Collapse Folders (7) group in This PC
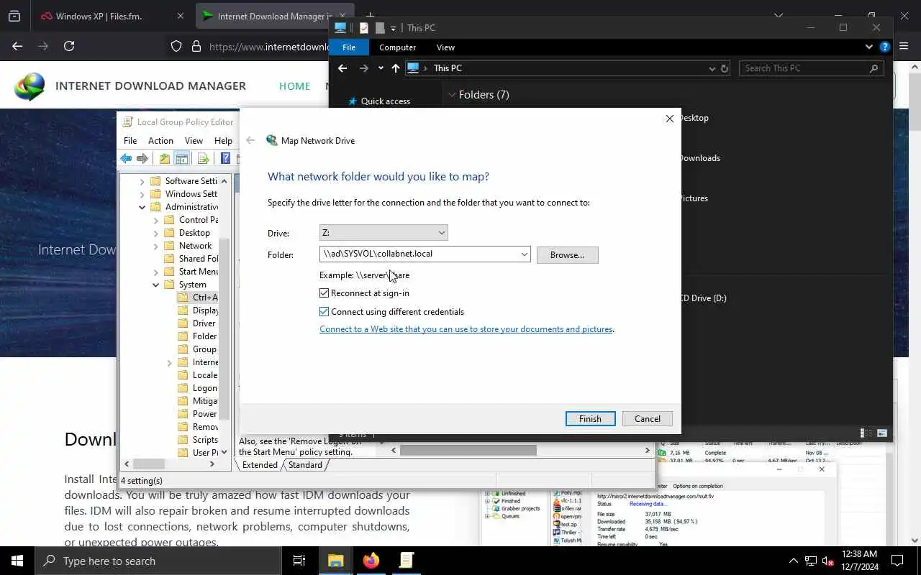The height and width of the screenshot is (575, 921). tap(452, 95)
